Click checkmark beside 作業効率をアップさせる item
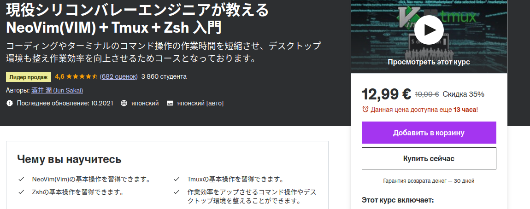 point(177,192)
